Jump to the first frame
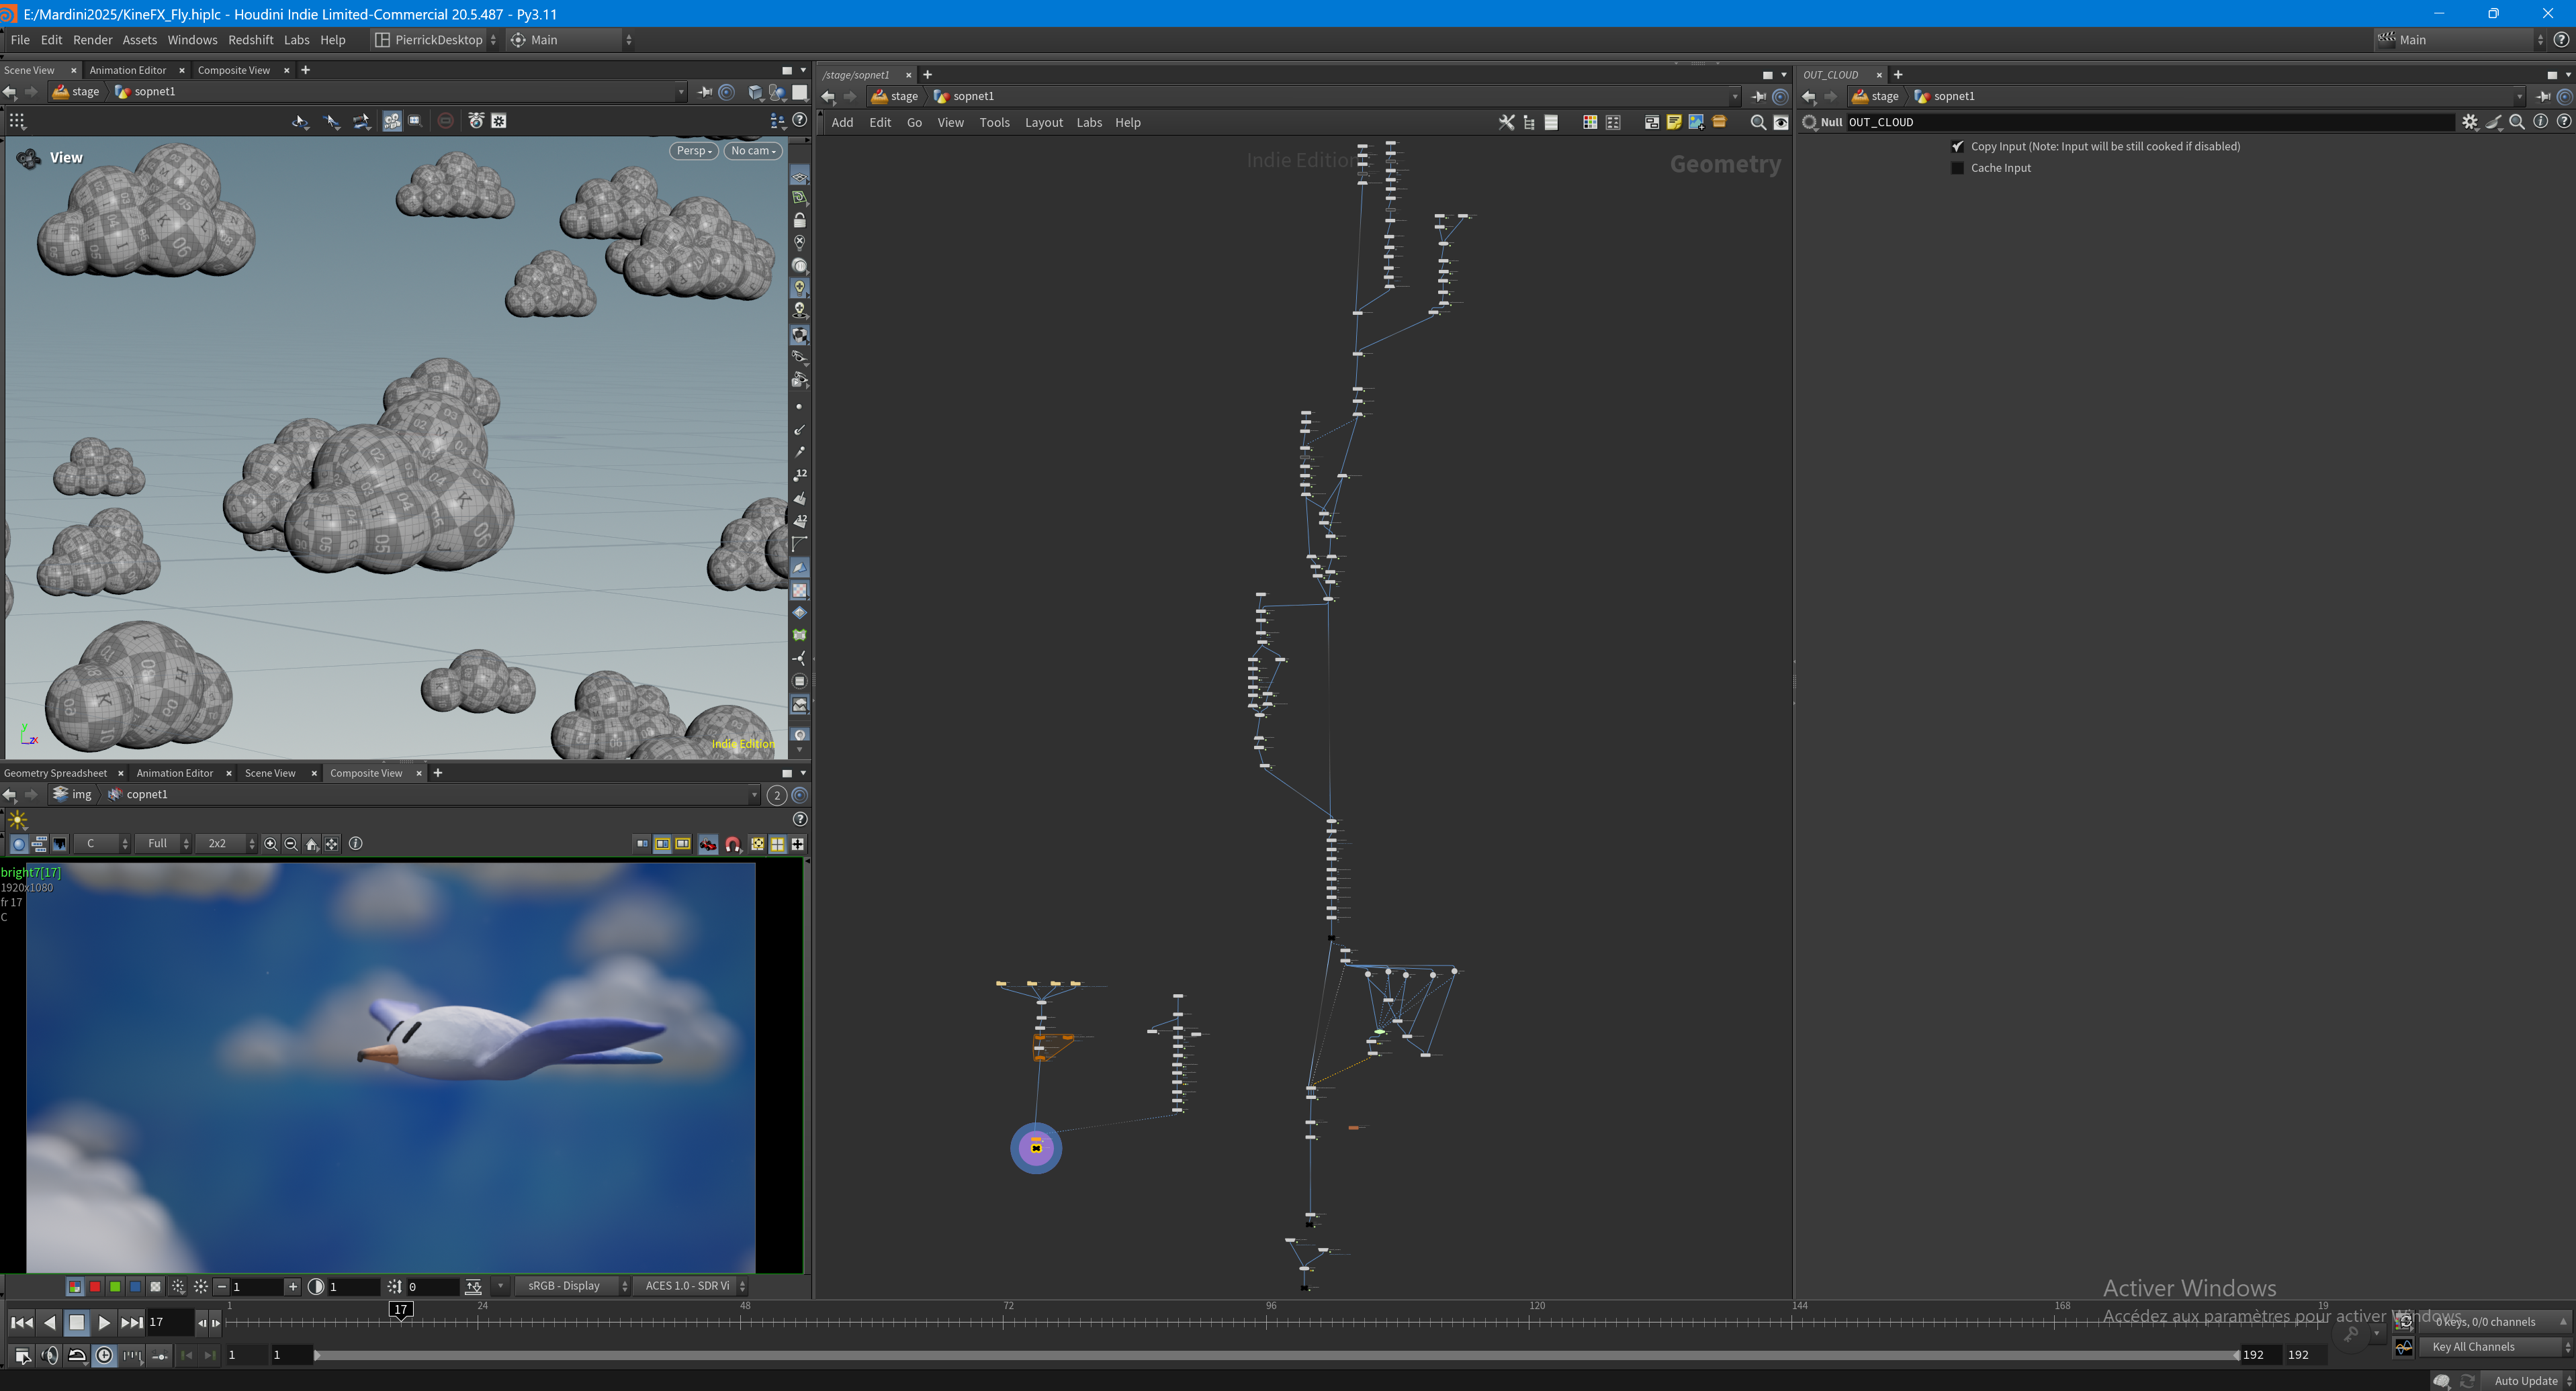Screen dimensions: 2576x1391 (21, 1322)
